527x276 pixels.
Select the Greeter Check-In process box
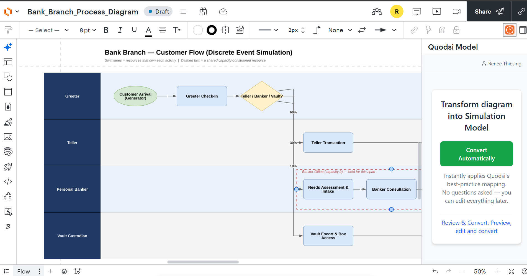pyautogui.click(x=202, y=96)
